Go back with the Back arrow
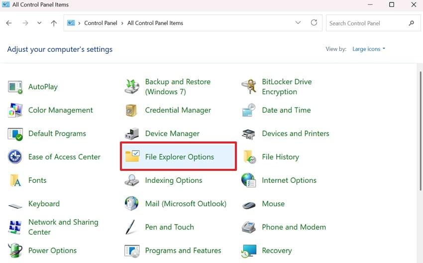423x263 pixels. click(9, 23)
